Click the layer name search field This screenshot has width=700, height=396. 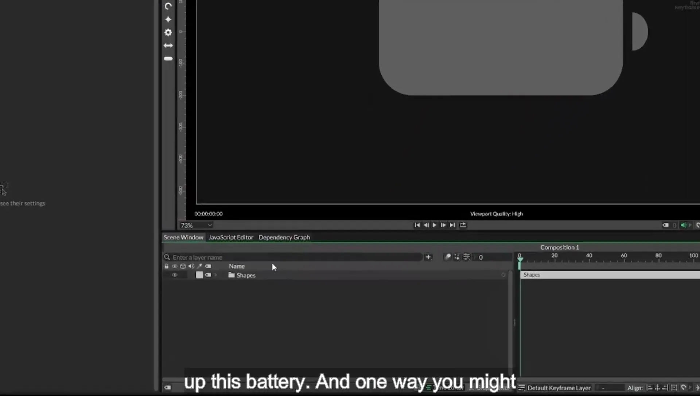click(x=293, y=257)
